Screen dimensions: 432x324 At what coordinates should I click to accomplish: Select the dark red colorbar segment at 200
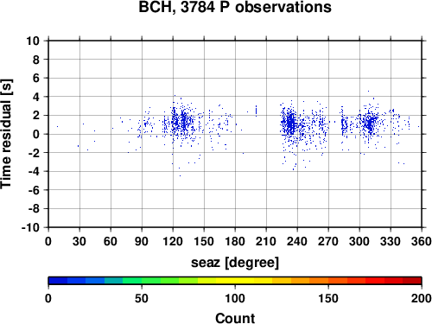coord(412,281)
